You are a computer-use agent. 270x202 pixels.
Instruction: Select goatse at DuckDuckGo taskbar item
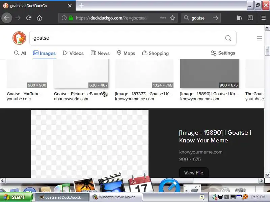(62, 197)
